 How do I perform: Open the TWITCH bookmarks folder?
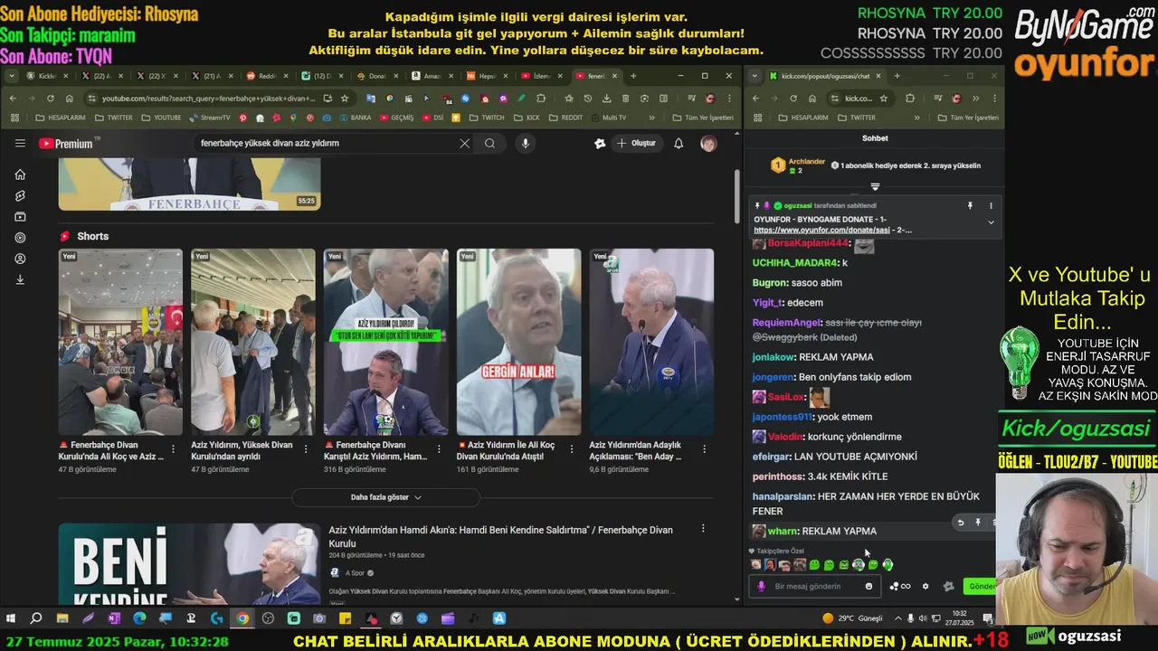click(x=487, y=118)
